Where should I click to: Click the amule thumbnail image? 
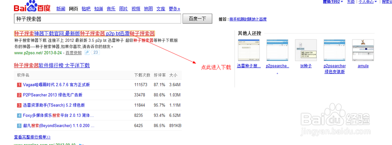pos(363,50)
